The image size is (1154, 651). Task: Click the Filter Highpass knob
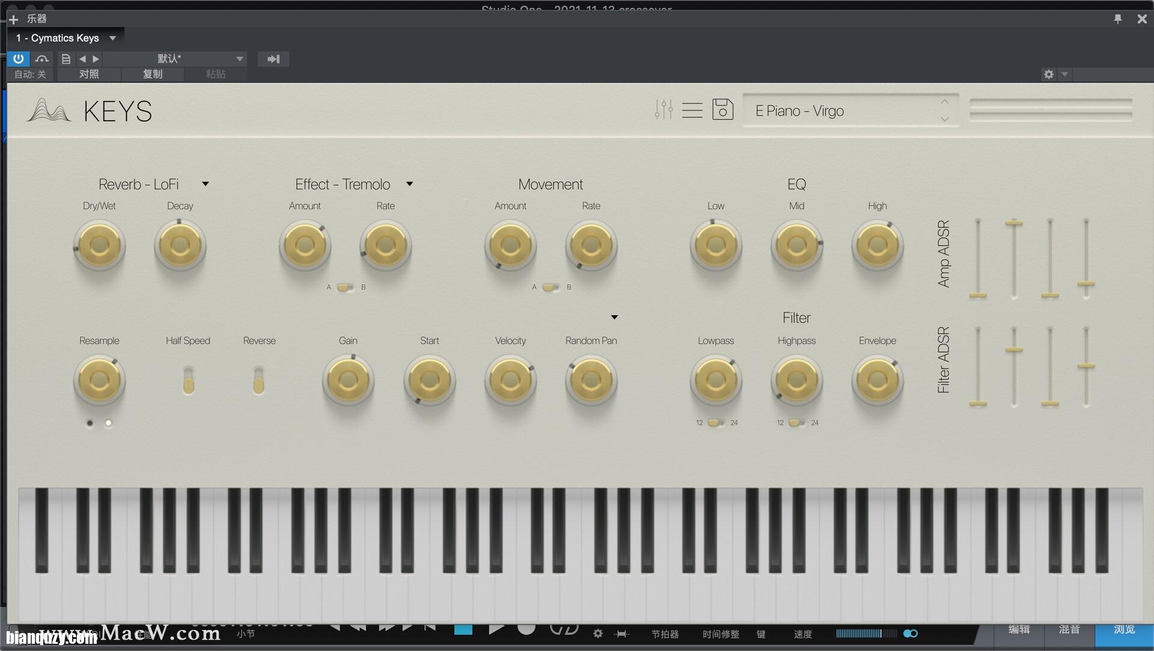point(796,380)
